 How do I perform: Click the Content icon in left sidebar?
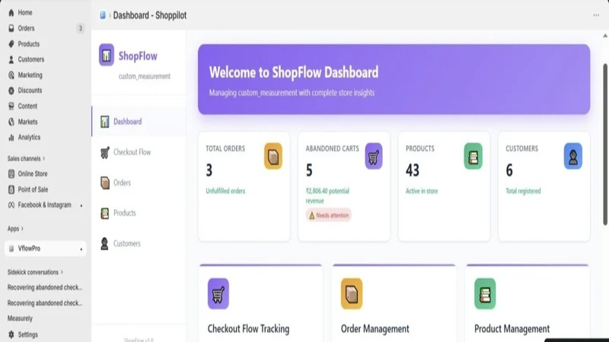(x=11, y=106)
